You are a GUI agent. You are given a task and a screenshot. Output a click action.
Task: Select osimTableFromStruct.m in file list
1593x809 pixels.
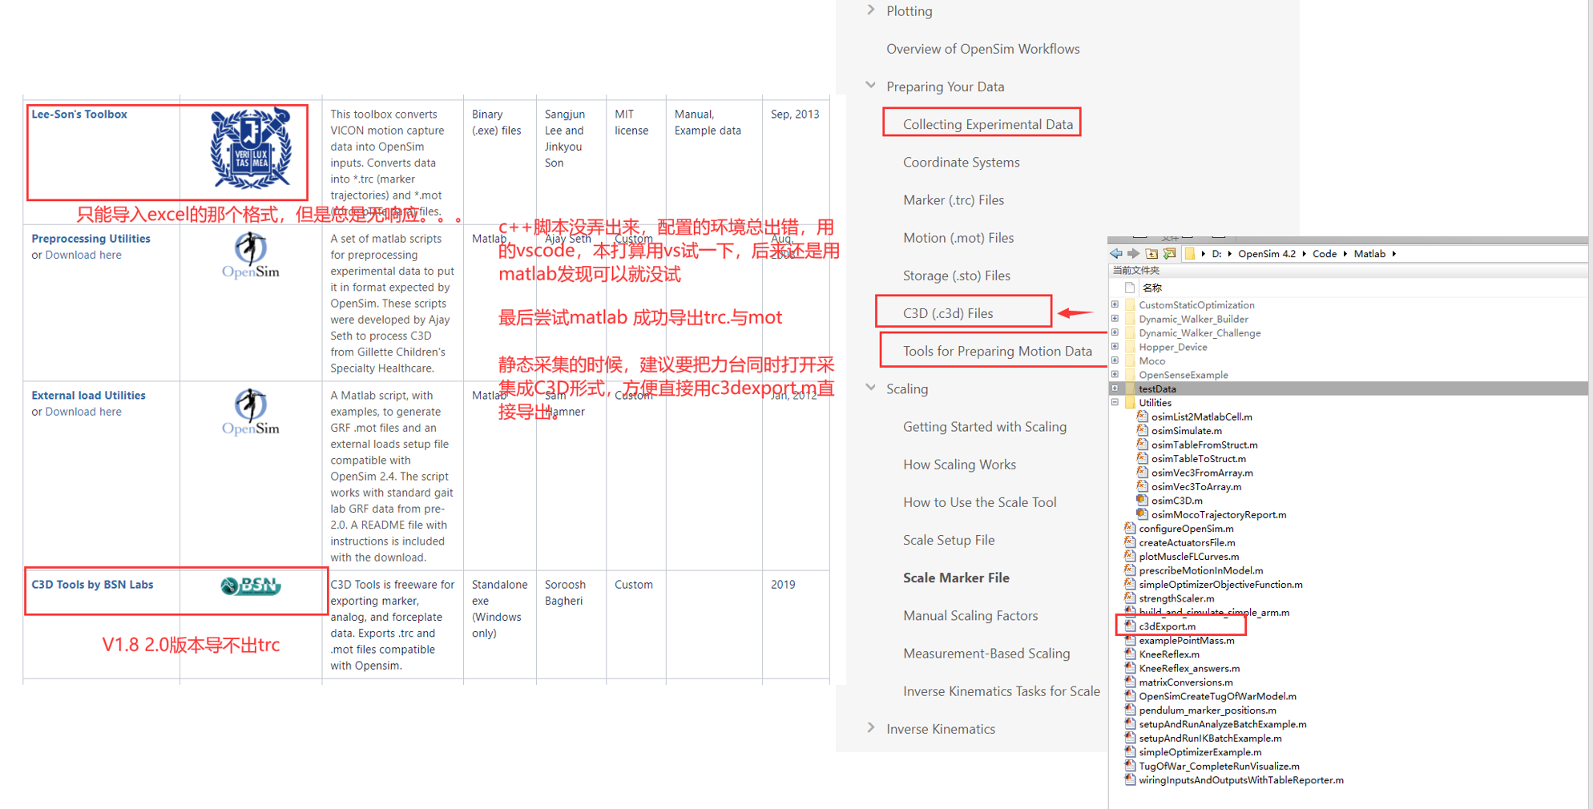point(1204,445)
